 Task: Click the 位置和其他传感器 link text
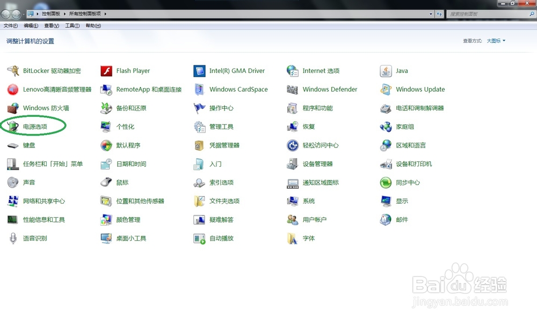click(140, 201)
